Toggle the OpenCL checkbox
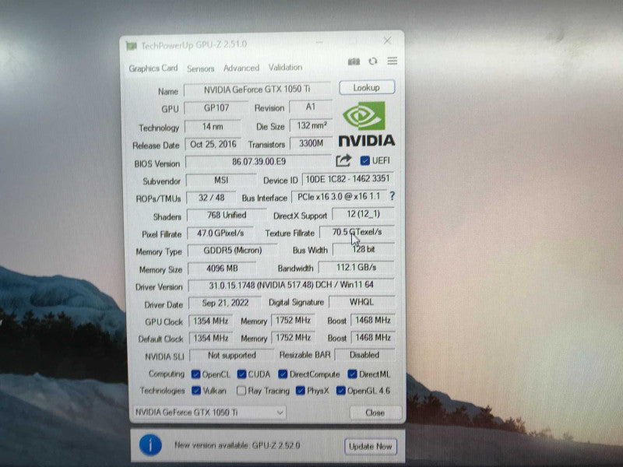This screenshot has height=467, width=623. 195,374
